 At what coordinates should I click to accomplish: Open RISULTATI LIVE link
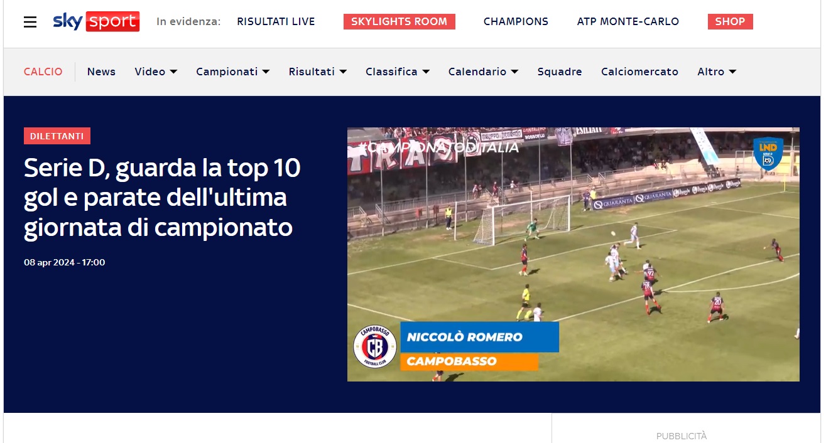coord(276,21)
